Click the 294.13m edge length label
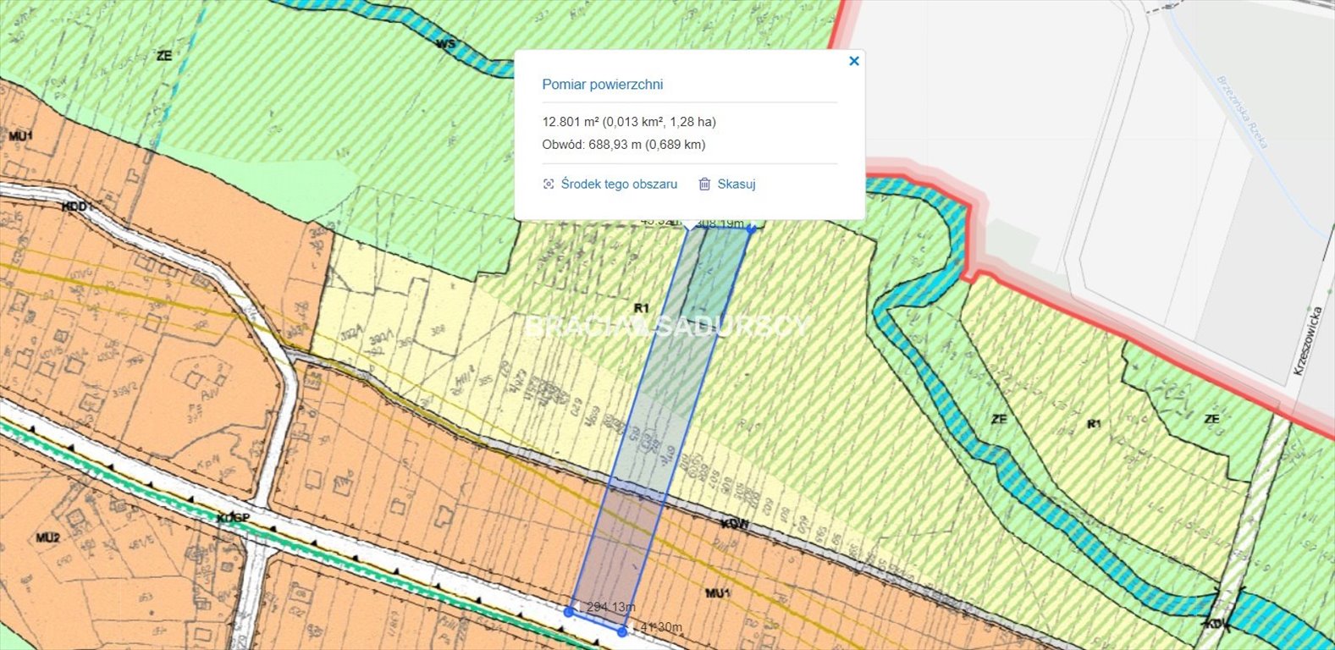The image size is (1335, 650). [x=610, y=607]
